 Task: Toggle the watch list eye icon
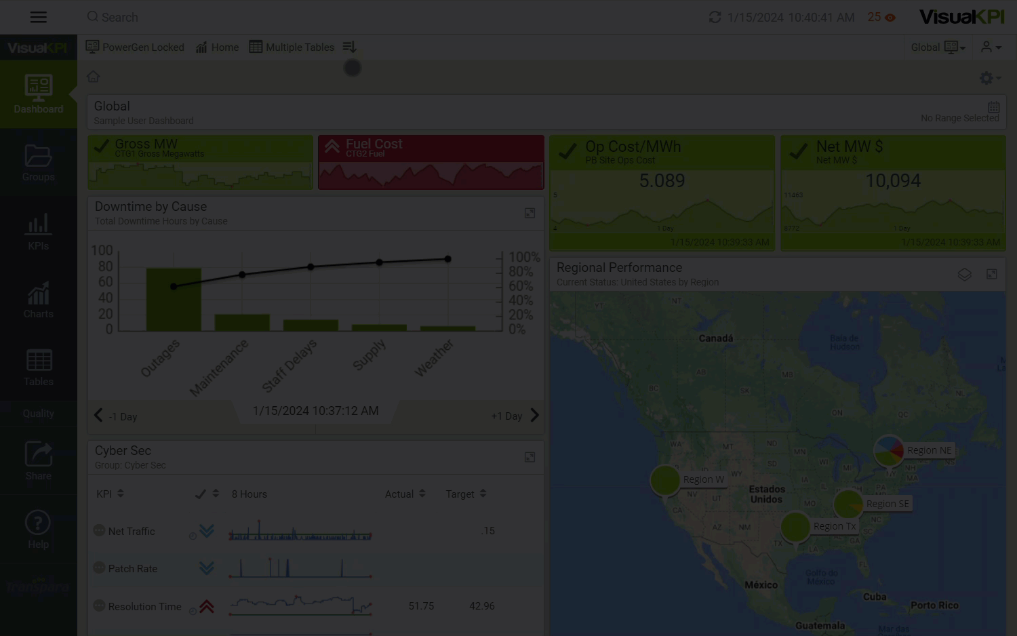(x=890, y=18)
